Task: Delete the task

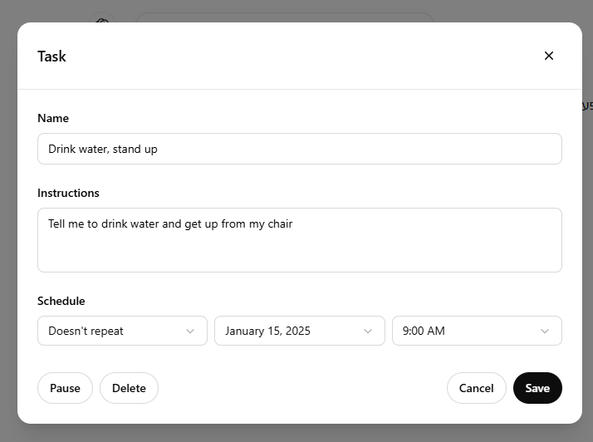Action: pyautogui.click(x=129, y=388)
